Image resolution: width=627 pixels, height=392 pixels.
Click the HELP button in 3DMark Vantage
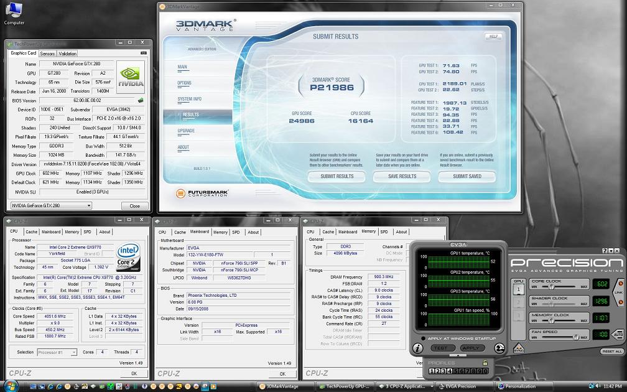493,36
